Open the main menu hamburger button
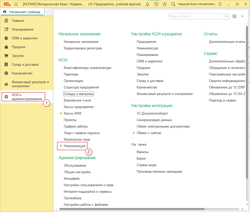 pyautogui.click(x=16, y=4)
